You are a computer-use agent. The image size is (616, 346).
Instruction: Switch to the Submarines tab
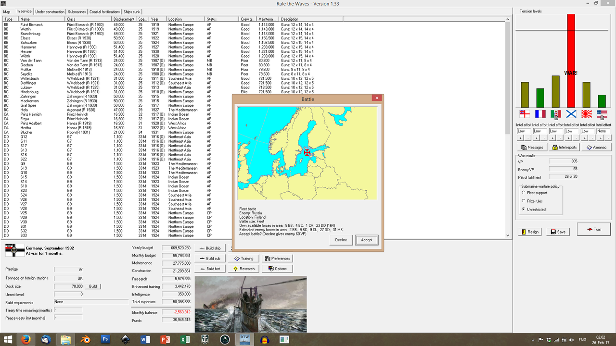tap(77, 12)
